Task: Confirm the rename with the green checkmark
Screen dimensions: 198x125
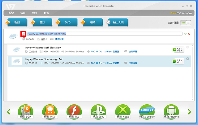Action: (x=185, y=34)
